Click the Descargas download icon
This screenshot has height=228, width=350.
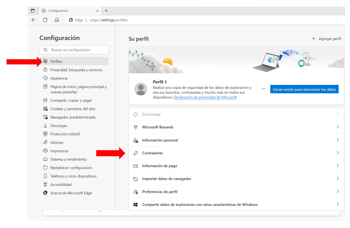[45, 126]
